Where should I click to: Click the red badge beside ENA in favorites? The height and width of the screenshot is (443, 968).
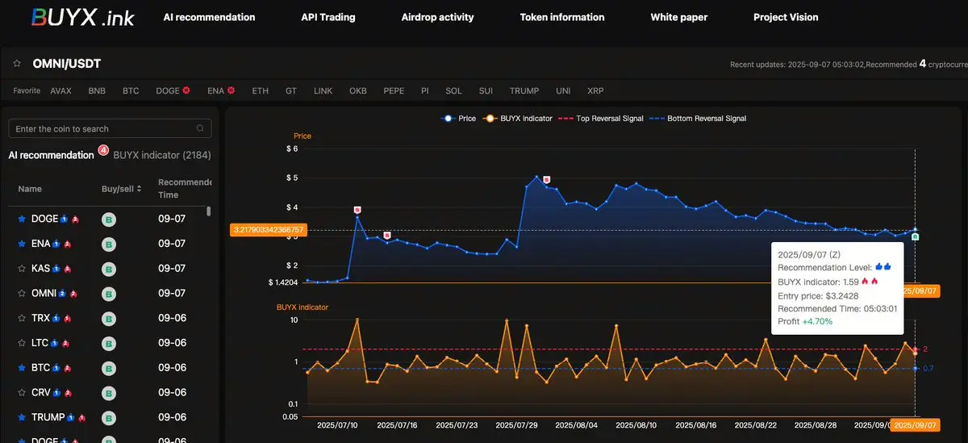pyautogui.click(x=231, y=90)
